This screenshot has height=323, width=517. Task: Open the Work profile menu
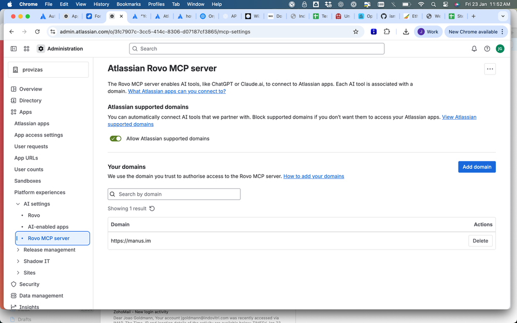coord(428,32)
